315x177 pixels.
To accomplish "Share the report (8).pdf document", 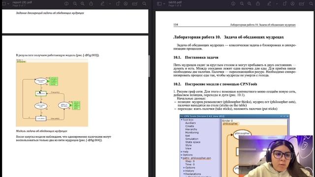I will 91,3.
